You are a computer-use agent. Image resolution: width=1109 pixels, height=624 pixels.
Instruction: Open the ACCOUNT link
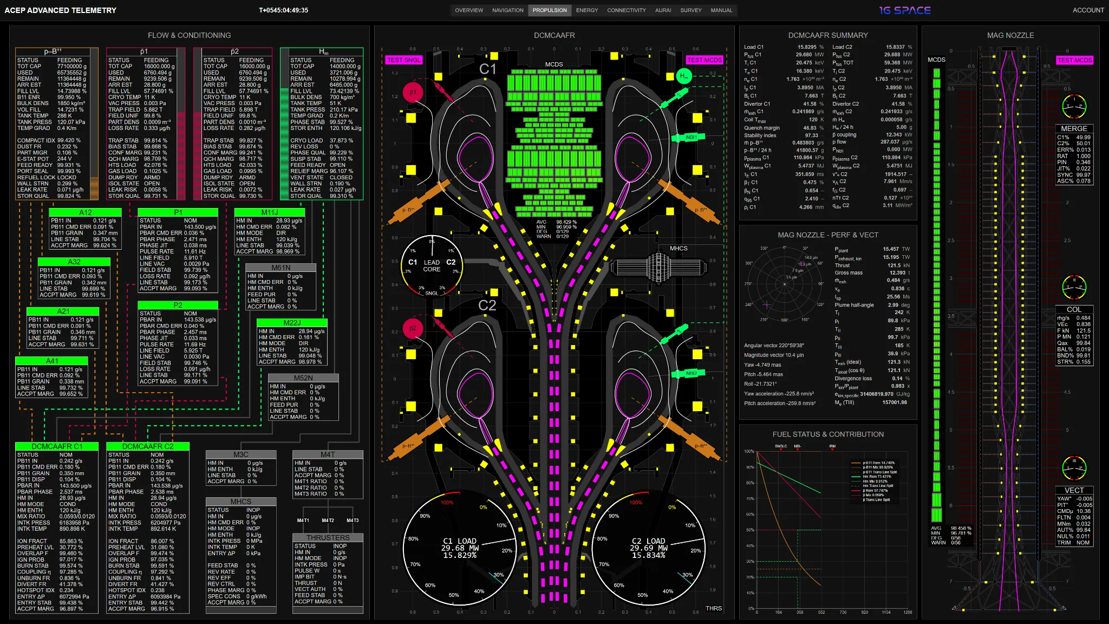[1088, 10]
